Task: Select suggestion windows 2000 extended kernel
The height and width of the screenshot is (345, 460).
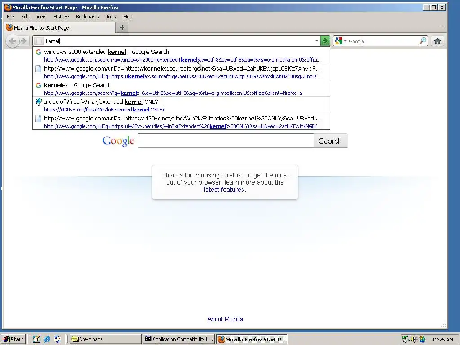Action: pos(181,55)
